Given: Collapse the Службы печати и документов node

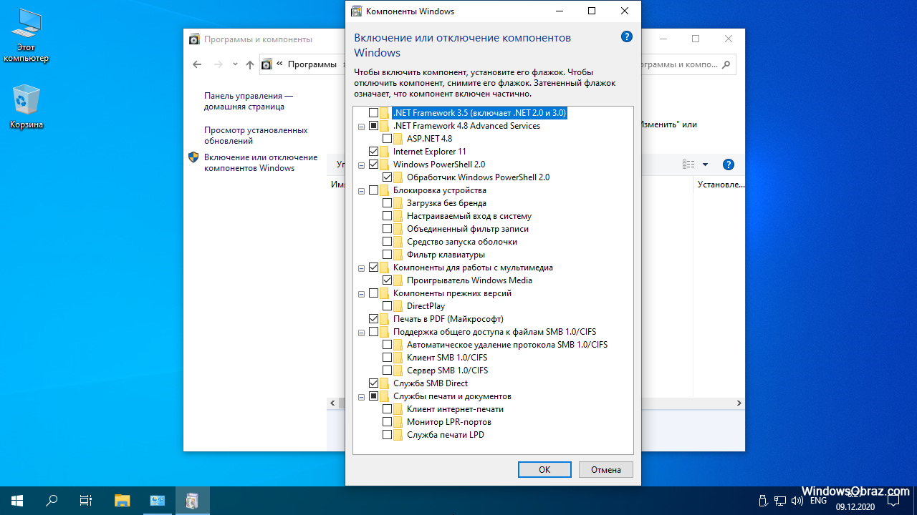Looking at the screenshot, I should click(362, 396).
